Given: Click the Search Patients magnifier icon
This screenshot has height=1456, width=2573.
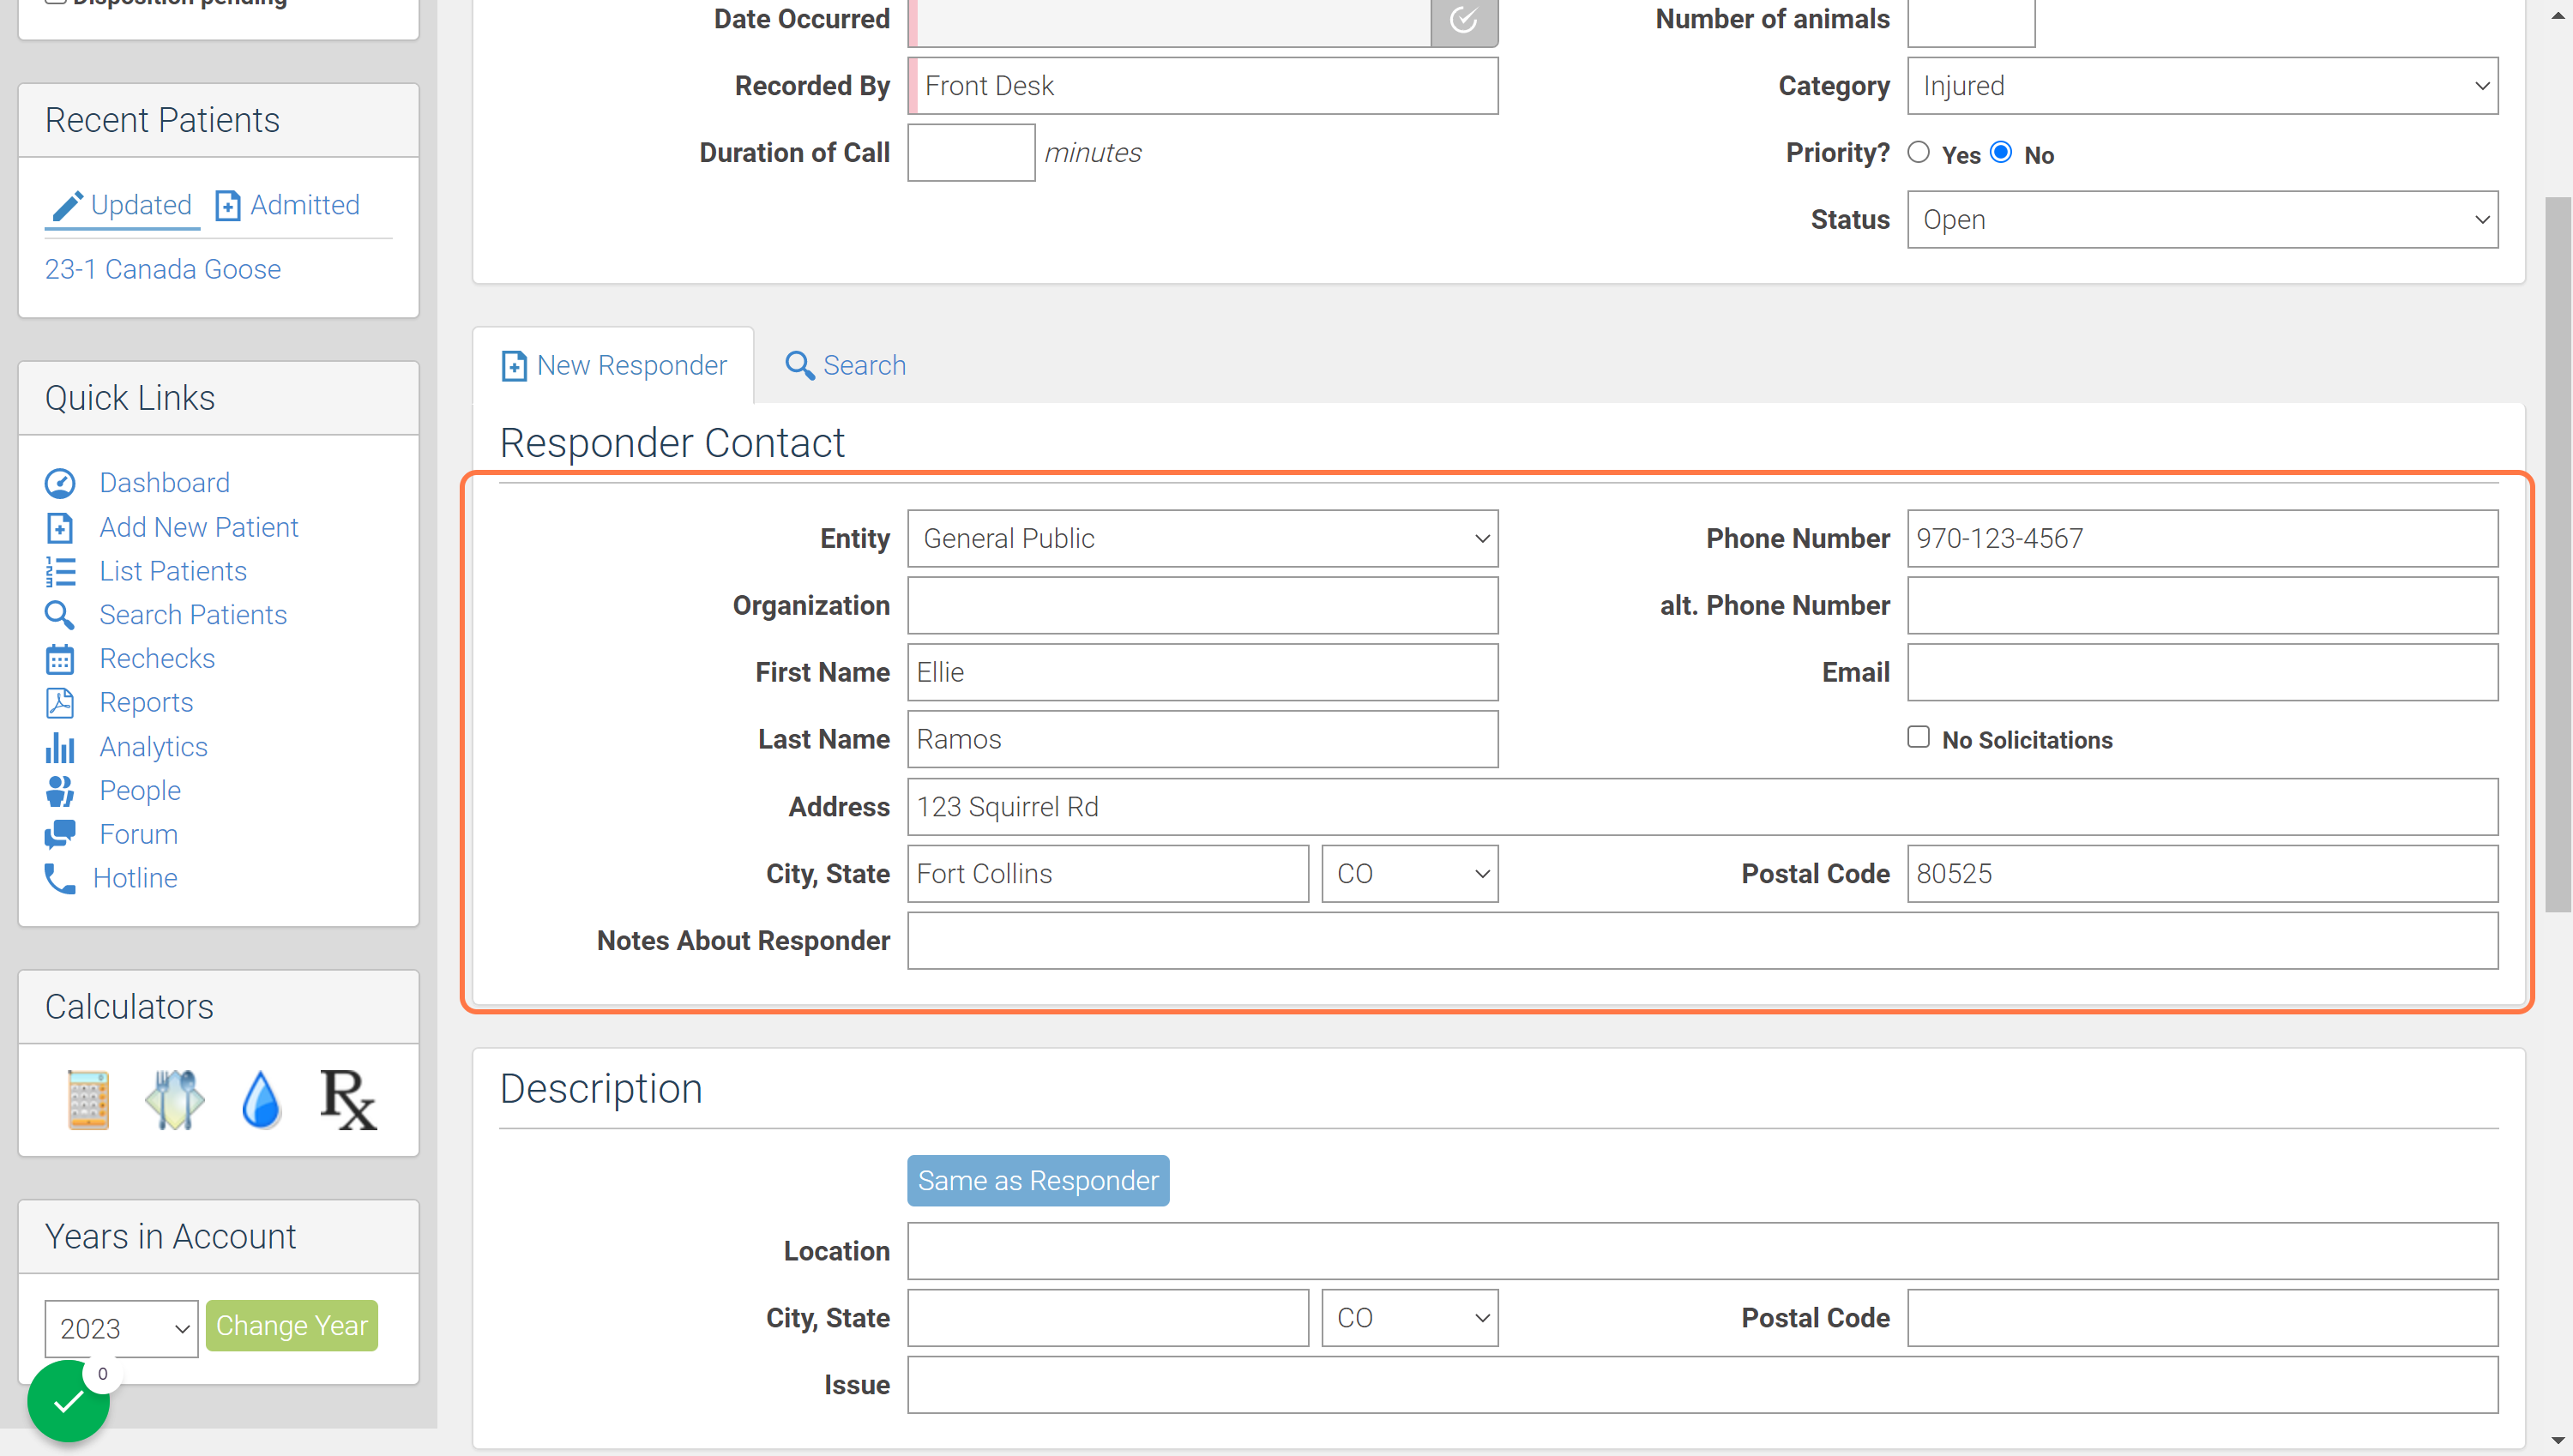Looking at the screenshot, I should (60, 615).
